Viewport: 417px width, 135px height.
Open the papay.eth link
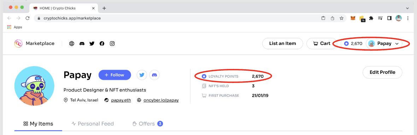(121, 100)
